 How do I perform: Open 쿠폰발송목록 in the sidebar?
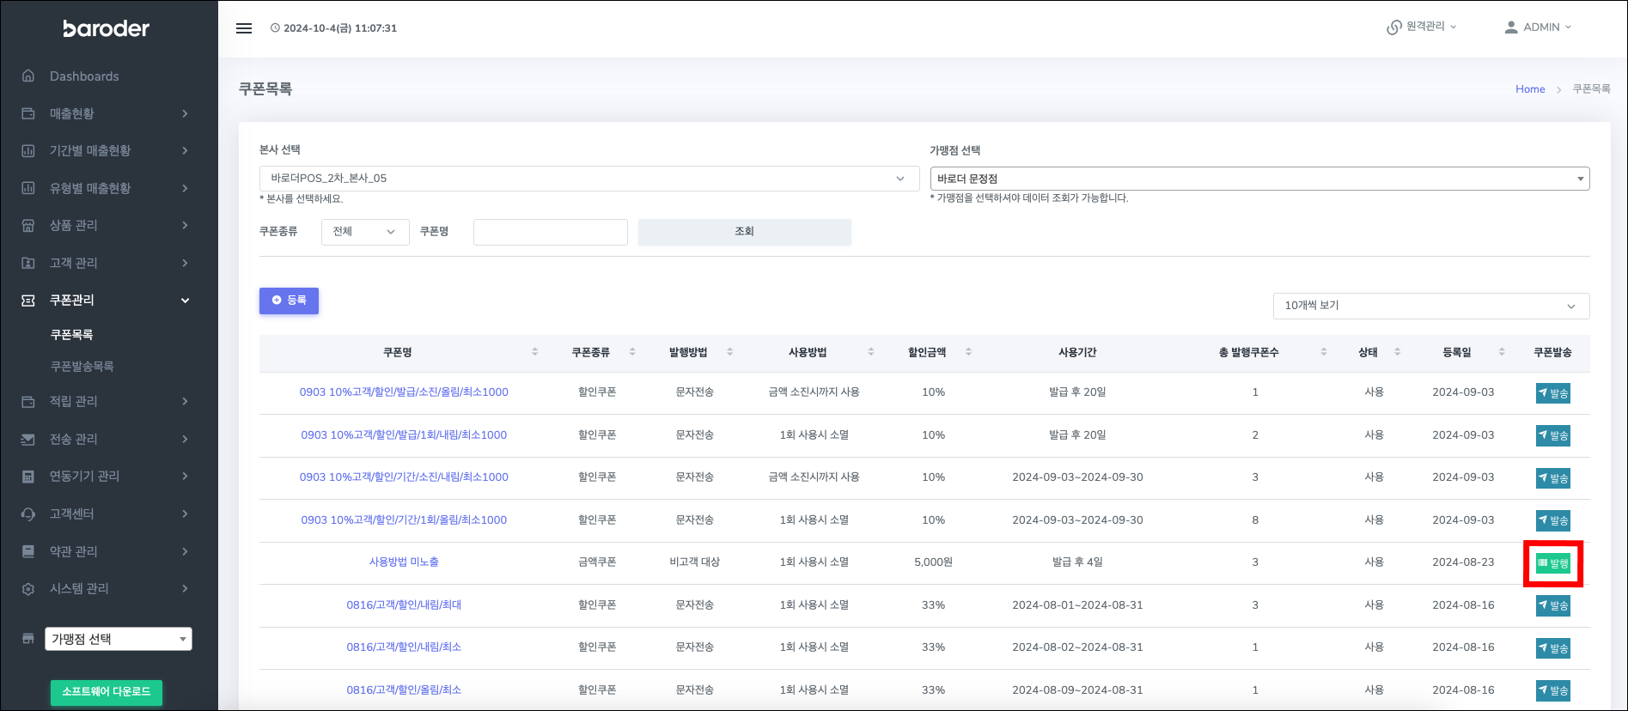pos(82,367)
